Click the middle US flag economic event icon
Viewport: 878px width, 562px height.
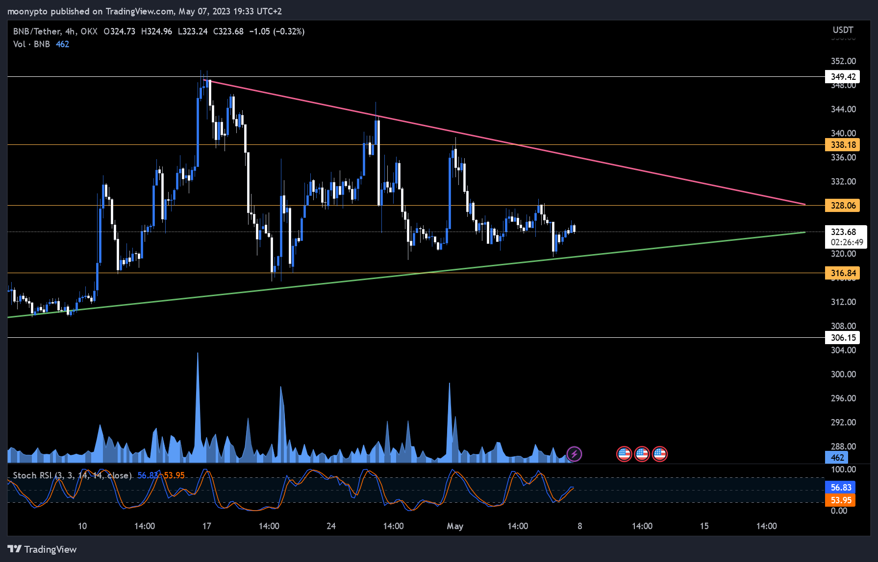pyautogui.click(x=642, y=454)
